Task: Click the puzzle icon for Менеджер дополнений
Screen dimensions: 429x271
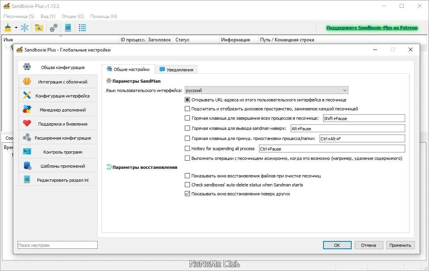Action: click(x=27, y=110)
